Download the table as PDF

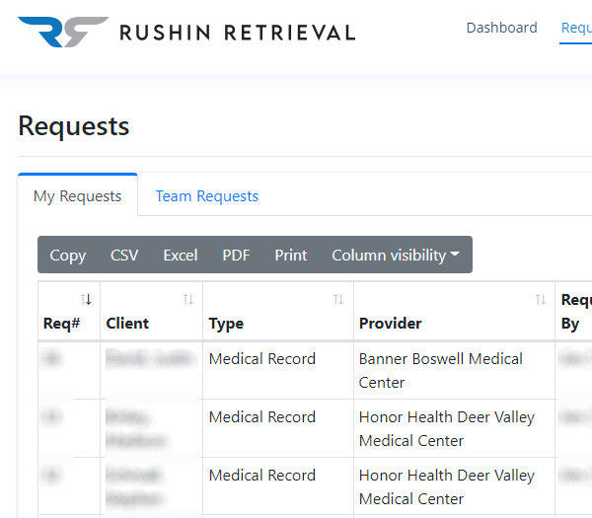point(236,255)
